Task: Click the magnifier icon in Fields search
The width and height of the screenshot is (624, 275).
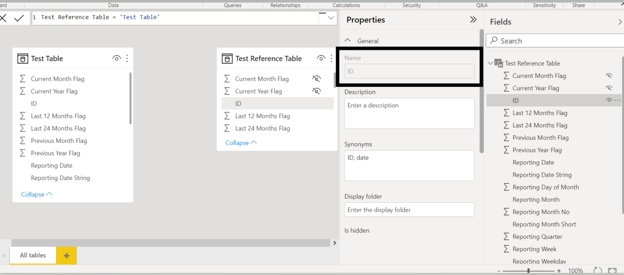Action: 494,41
